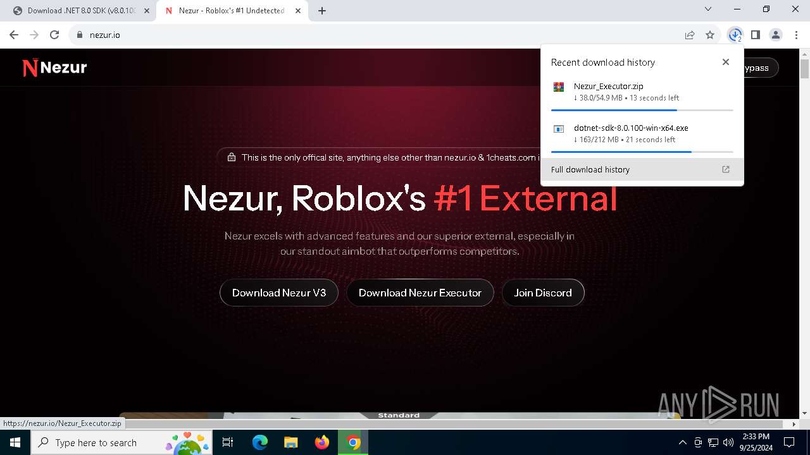Open Chrome profile menu

pos(776,35)
